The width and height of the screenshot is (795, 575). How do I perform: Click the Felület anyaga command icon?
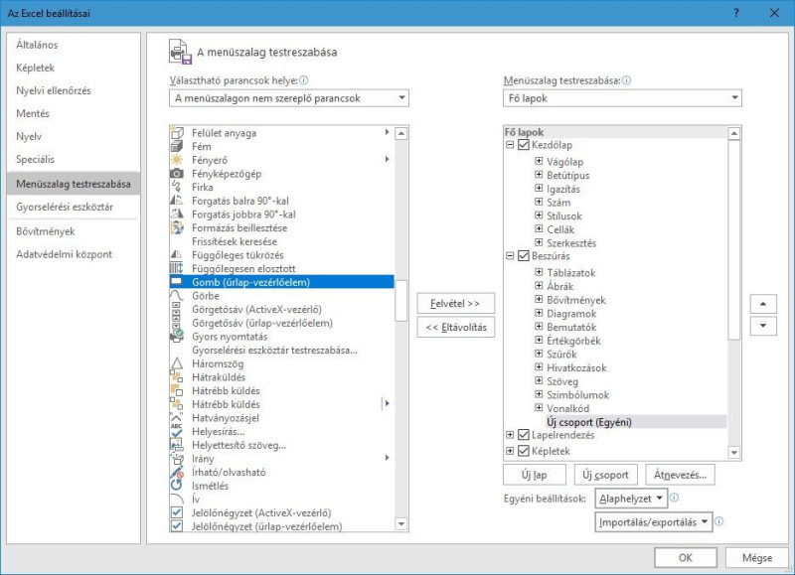tap(177, 133)
